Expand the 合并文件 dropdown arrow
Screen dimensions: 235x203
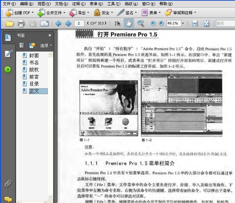click(64, 13)
